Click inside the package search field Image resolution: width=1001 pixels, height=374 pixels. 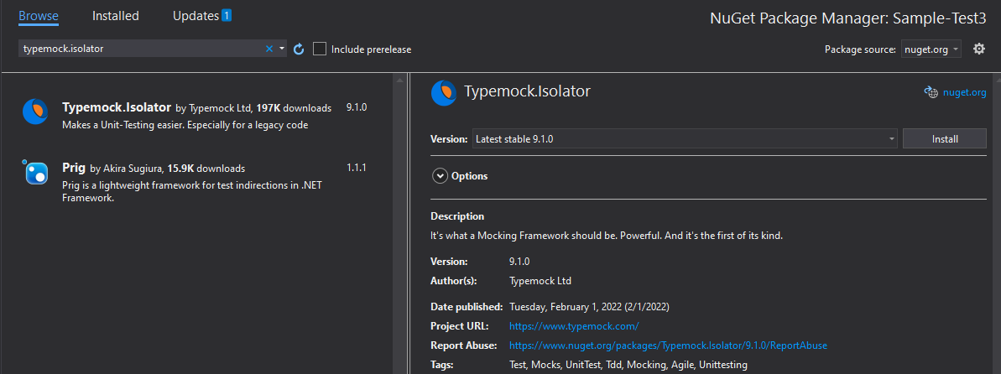pyautogui.click(x=138, y=49)
